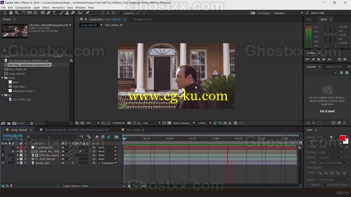Select Comp_Manual item in Project panel
Image resolution: width=351 pixels, height=197 pixels.
click(16, 74)
